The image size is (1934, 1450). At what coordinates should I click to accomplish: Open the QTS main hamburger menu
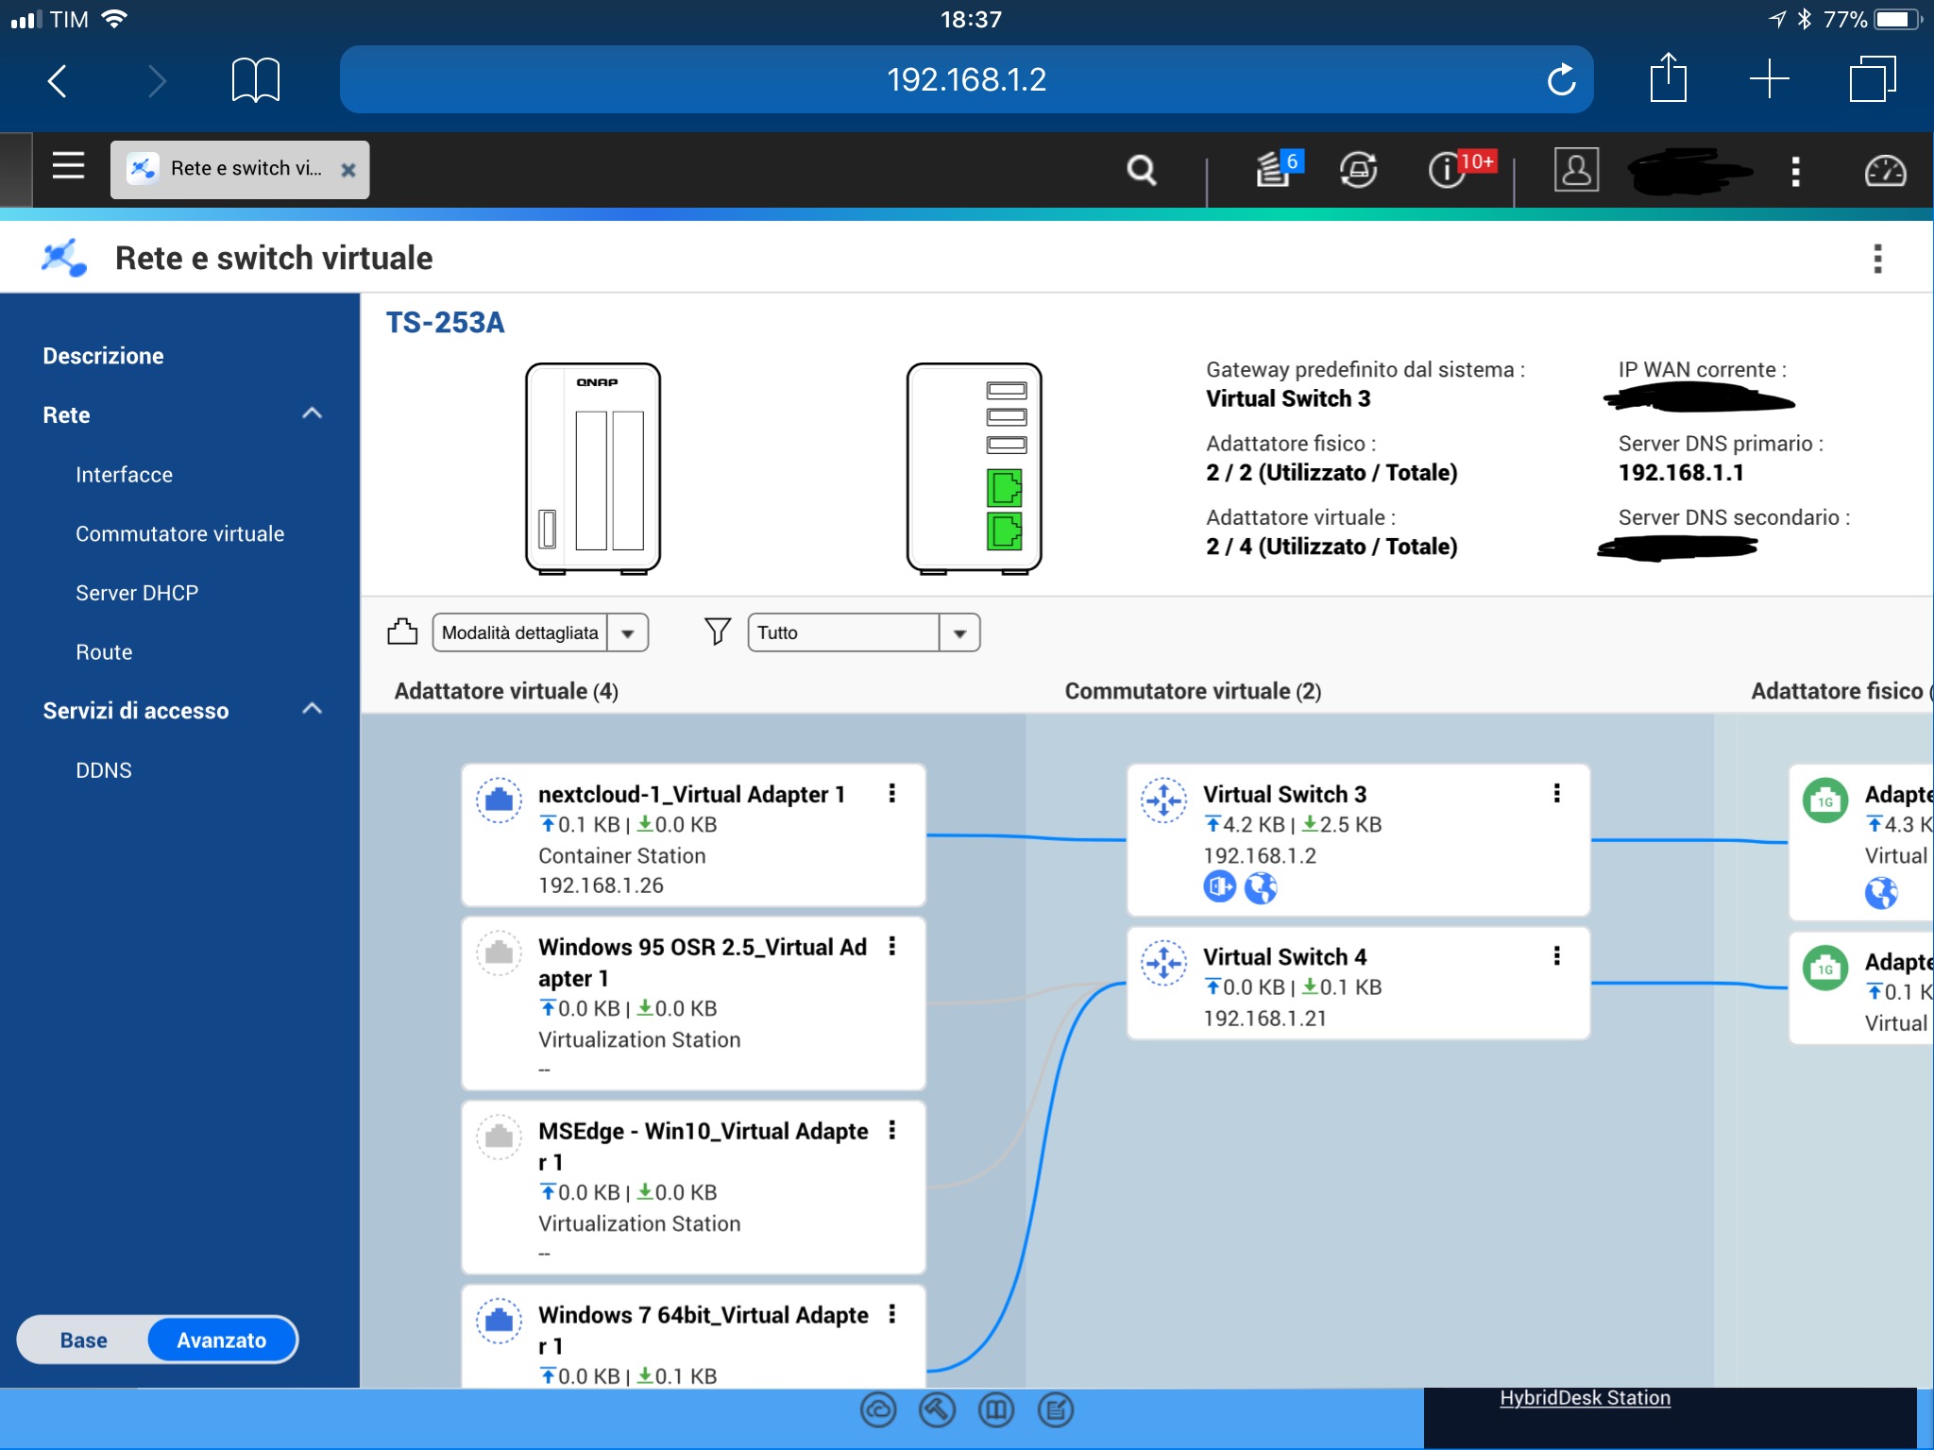[x=68, y=167]
